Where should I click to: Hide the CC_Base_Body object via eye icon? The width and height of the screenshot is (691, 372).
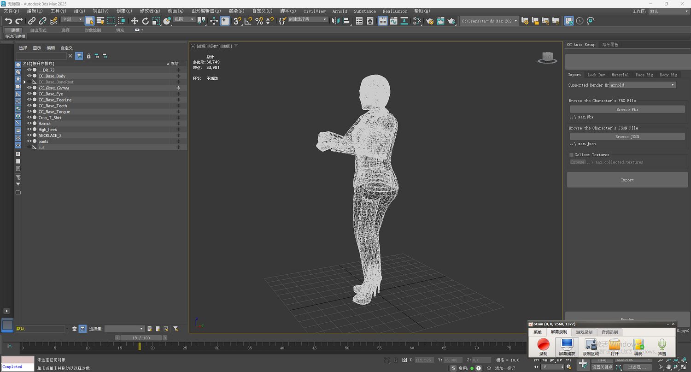pos(29,76)
